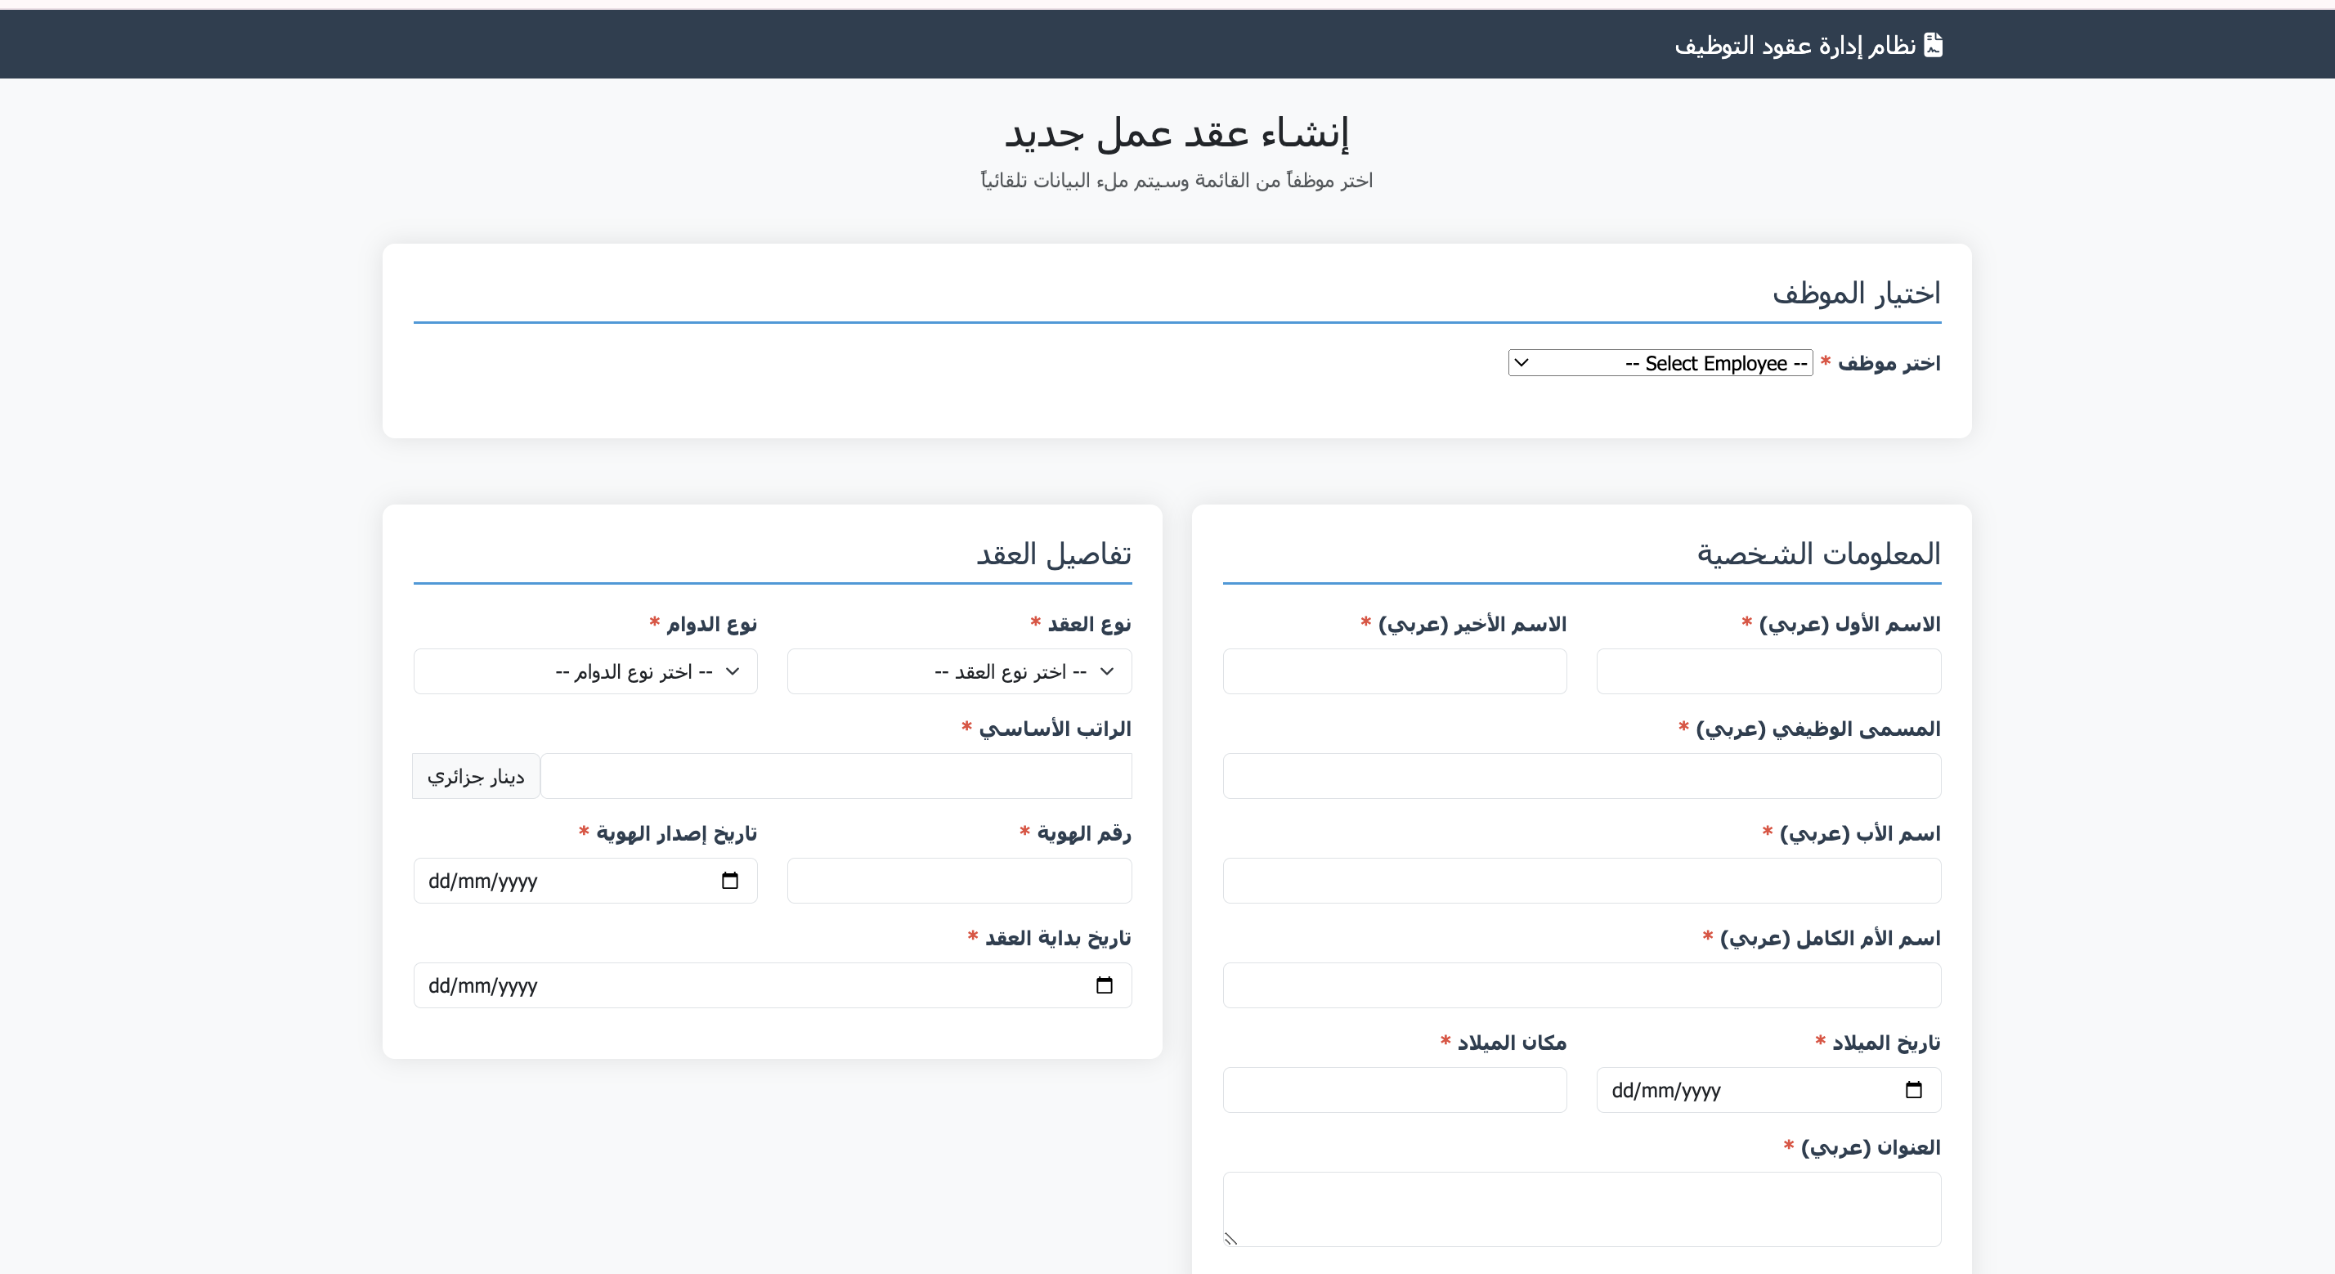Click the ID number input field

click(x=959, y=881)
